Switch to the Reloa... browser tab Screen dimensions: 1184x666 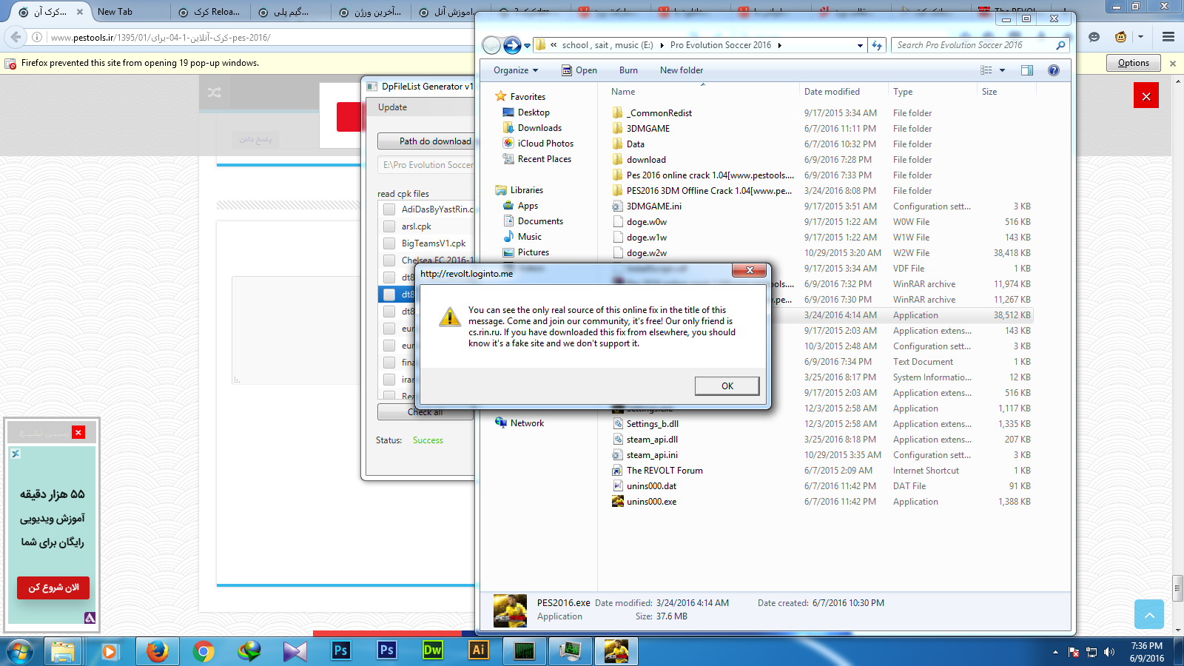[210, 12]
